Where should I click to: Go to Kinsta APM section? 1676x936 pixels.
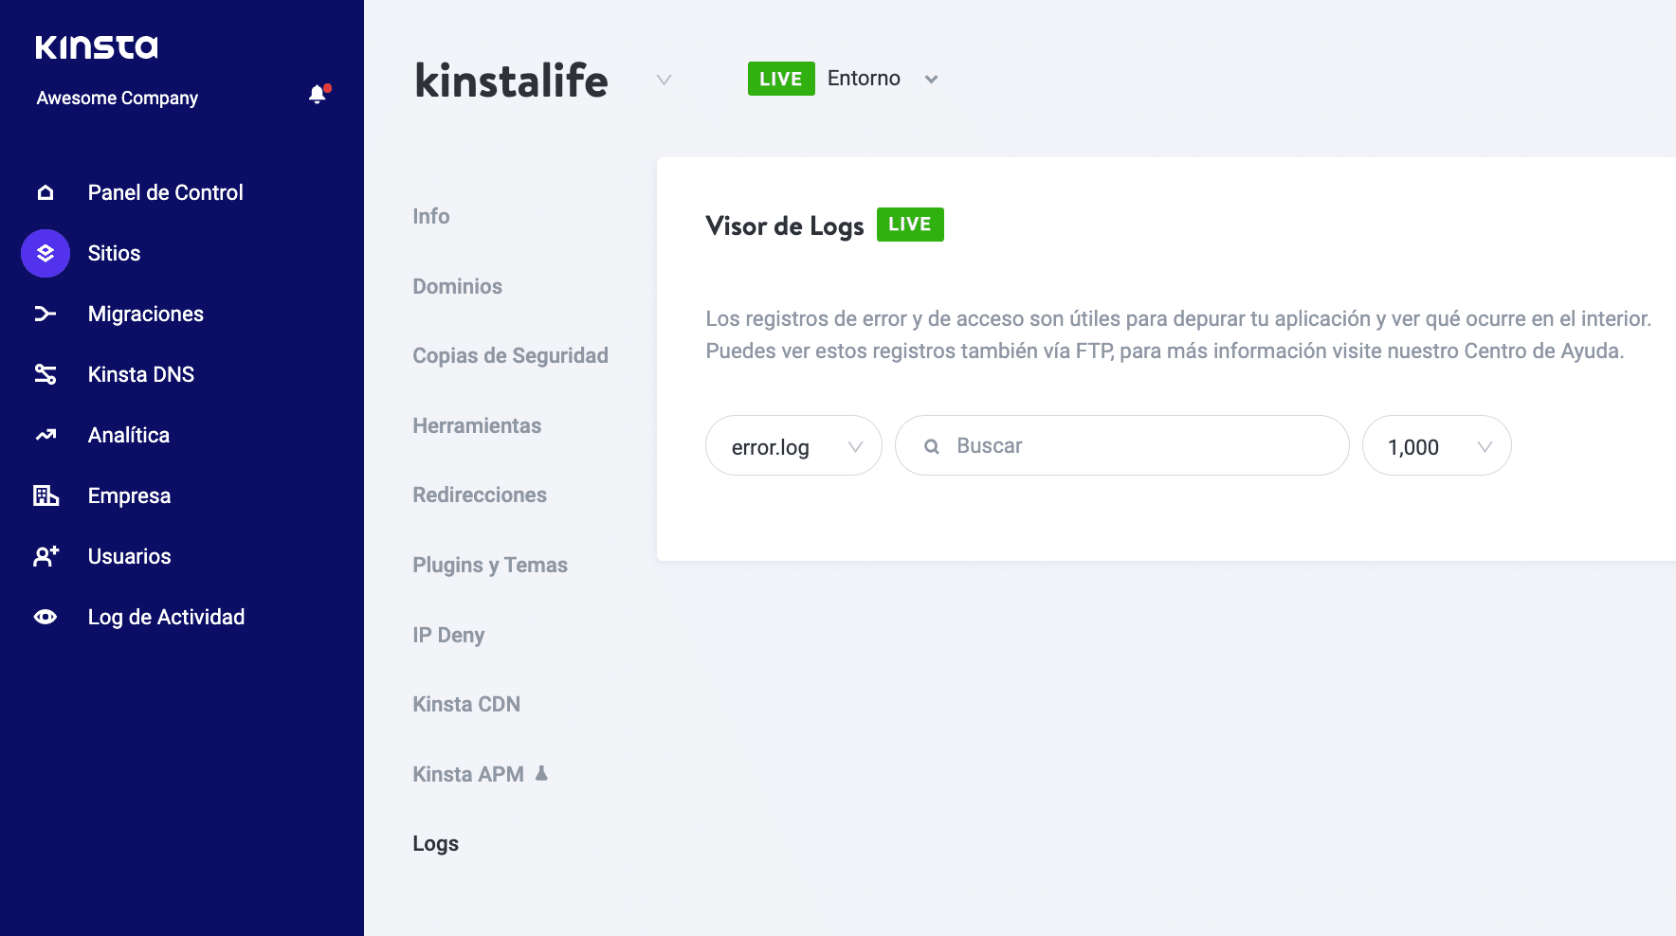coord(468,775)
